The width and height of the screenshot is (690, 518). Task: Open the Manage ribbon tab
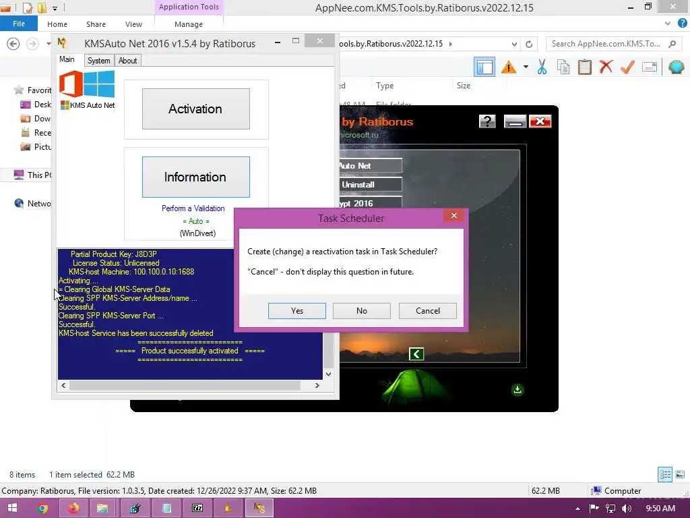point(189,24)
